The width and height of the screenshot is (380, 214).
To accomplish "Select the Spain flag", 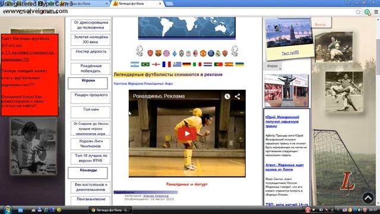I will [229, 64].
